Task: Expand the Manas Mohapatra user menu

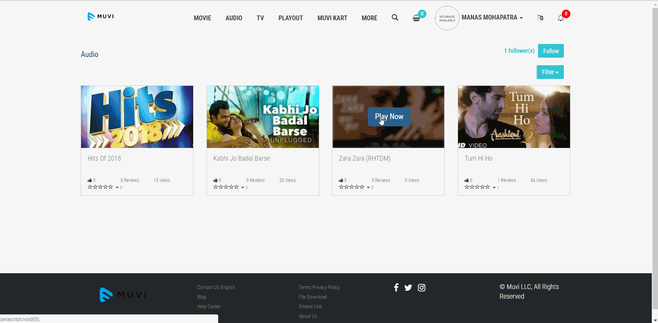Action: click(x=492, y=18)
